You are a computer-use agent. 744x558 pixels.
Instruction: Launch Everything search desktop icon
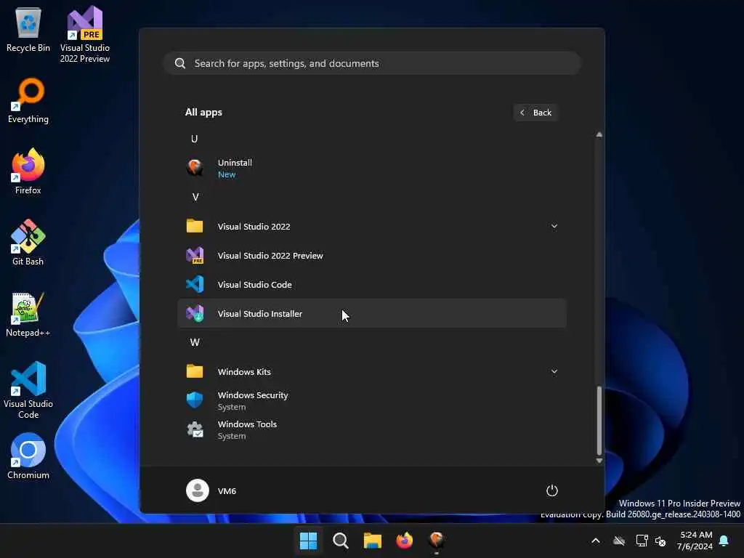click(x=28, y=100)
